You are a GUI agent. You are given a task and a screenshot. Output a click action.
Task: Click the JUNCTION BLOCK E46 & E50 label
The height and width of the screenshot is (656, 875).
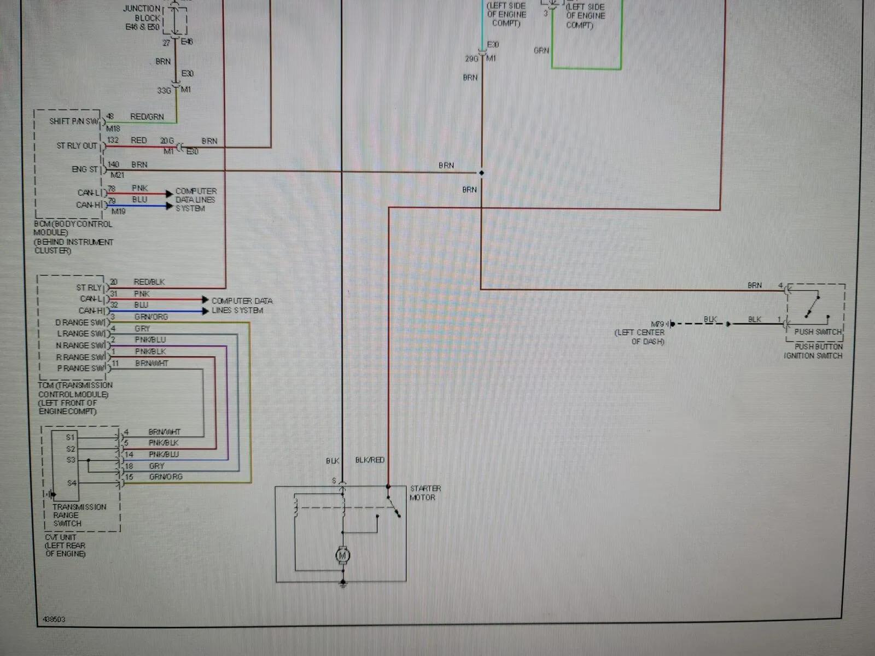142,17
